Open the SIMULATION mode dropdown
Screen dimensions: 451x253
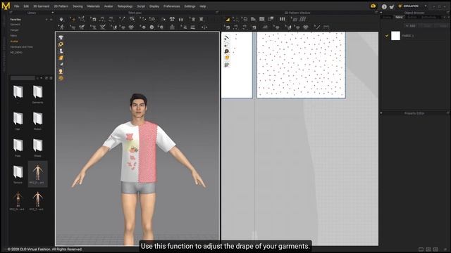pos(426,6)
